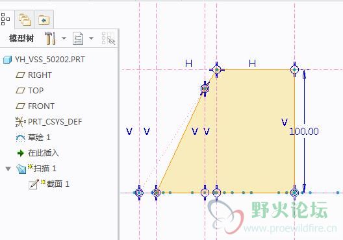Select the FRONT datum plane
Screen dimensions: 343x240
coord(41,106)
